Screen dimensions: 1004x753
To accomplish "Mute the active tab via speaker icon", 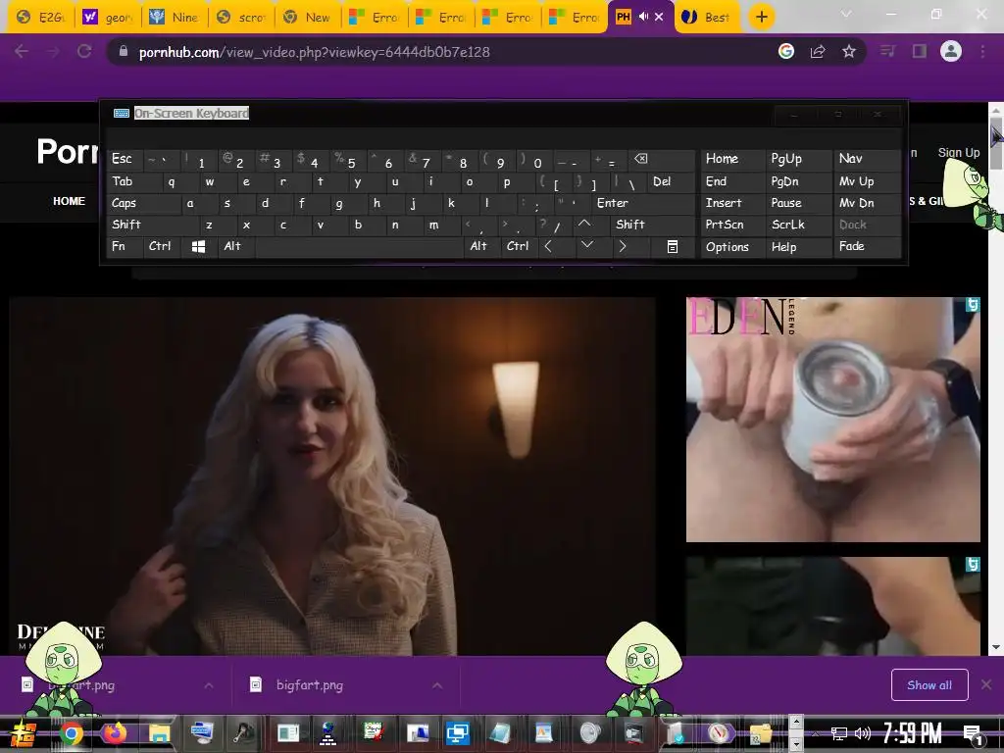I will pyautogui.click(x=643, y=17).
